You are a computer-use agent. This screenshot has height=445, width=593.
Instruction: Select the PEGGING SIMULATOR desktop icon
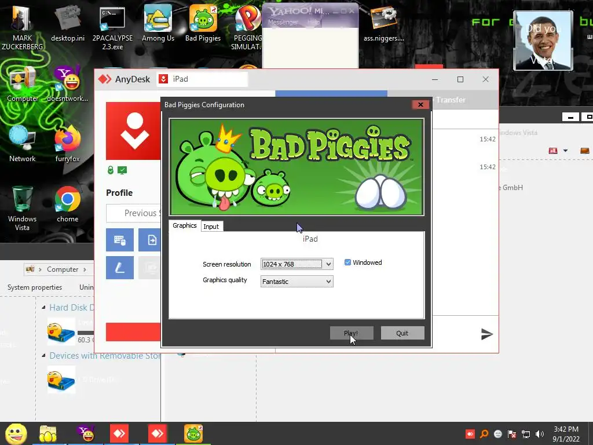pos(247,27)
